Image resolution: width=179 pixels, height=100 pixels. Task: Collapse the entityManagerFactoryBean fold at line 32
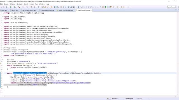click(3, 73)
